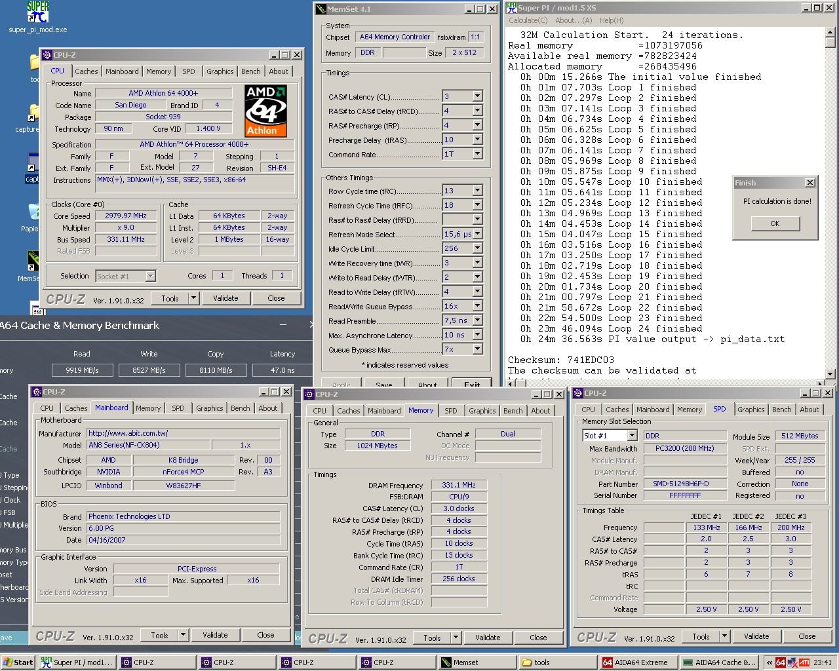Open Calculate(C) menu in Super PI
Screen dimensions: 839x671
point(528,20)
